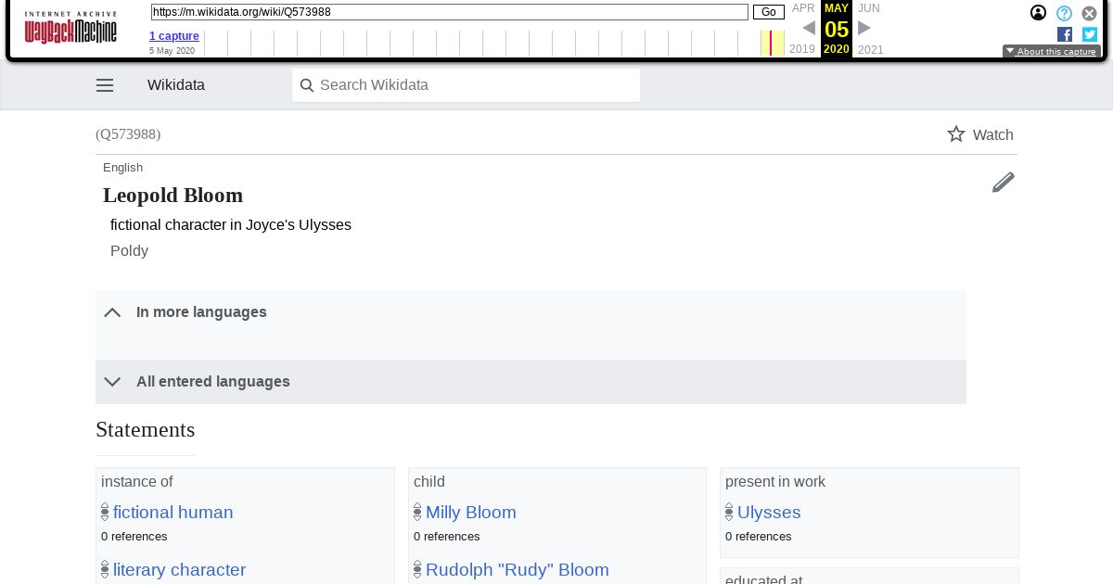
Task: Open Wayback Machine logo
Action: pos(70,28)
